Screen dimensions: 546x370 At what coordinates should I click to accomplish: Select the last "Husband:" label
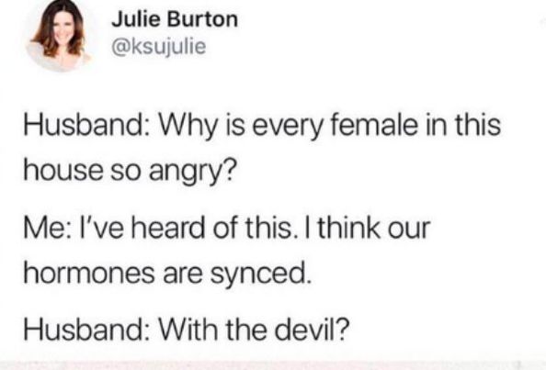click(87, 329)
